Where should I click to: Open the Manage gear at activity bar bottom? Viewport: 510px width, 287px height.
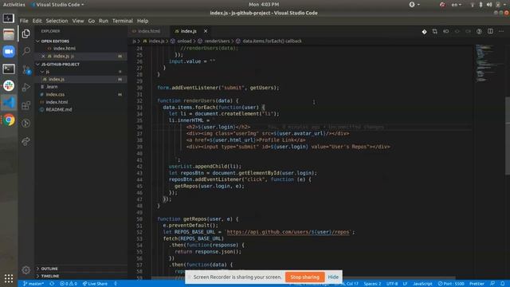click(26, 269)
